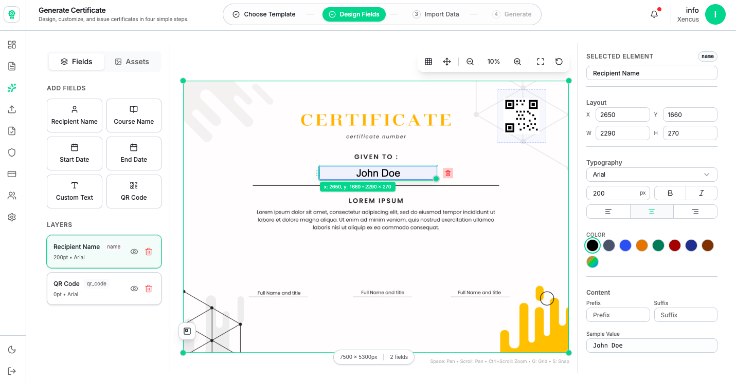The image size is (736, 383).
Task: Click the zoom in magnifier icon
Action: pos(517,62)
